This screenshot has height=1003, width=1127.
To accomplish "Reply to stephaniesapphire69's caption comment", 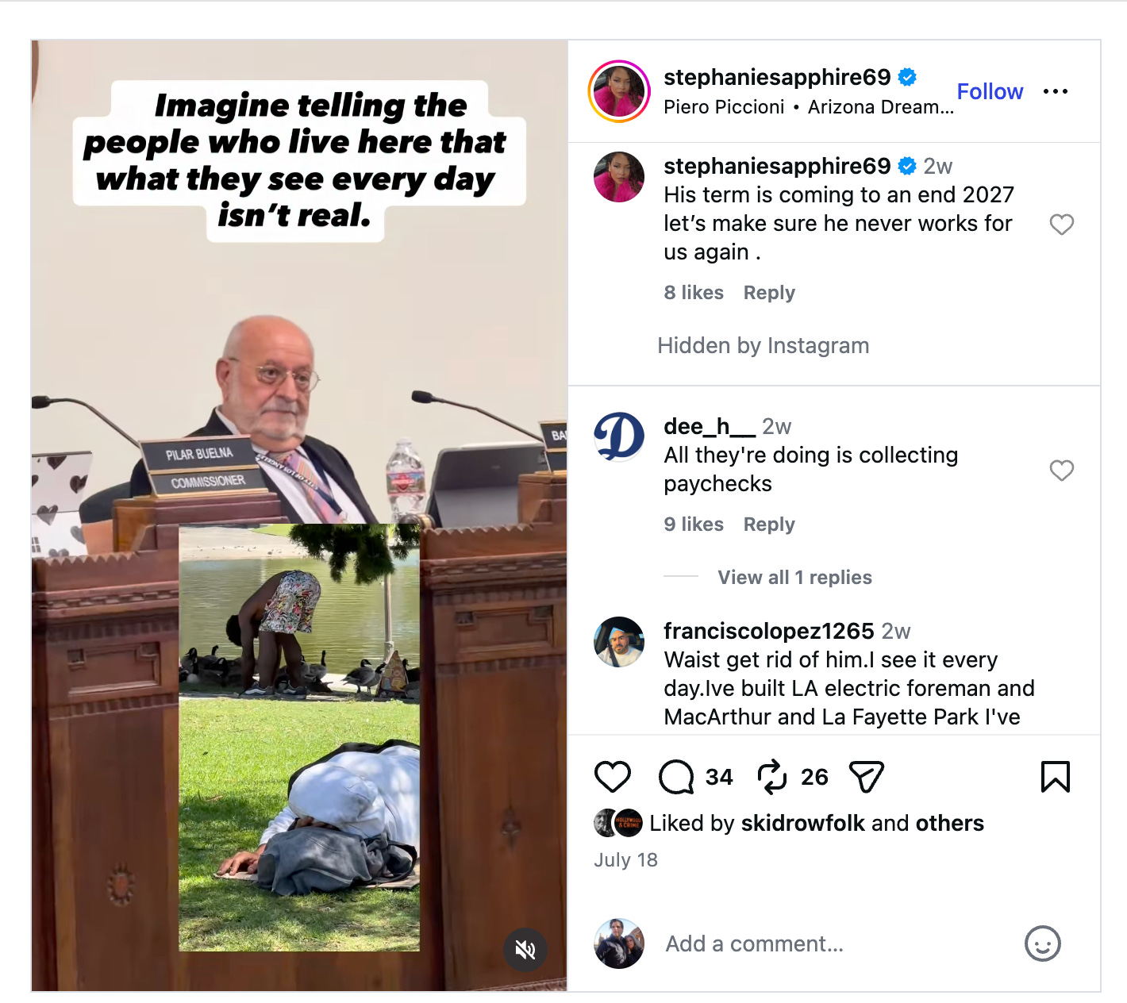I will click(x=769, y=293).
